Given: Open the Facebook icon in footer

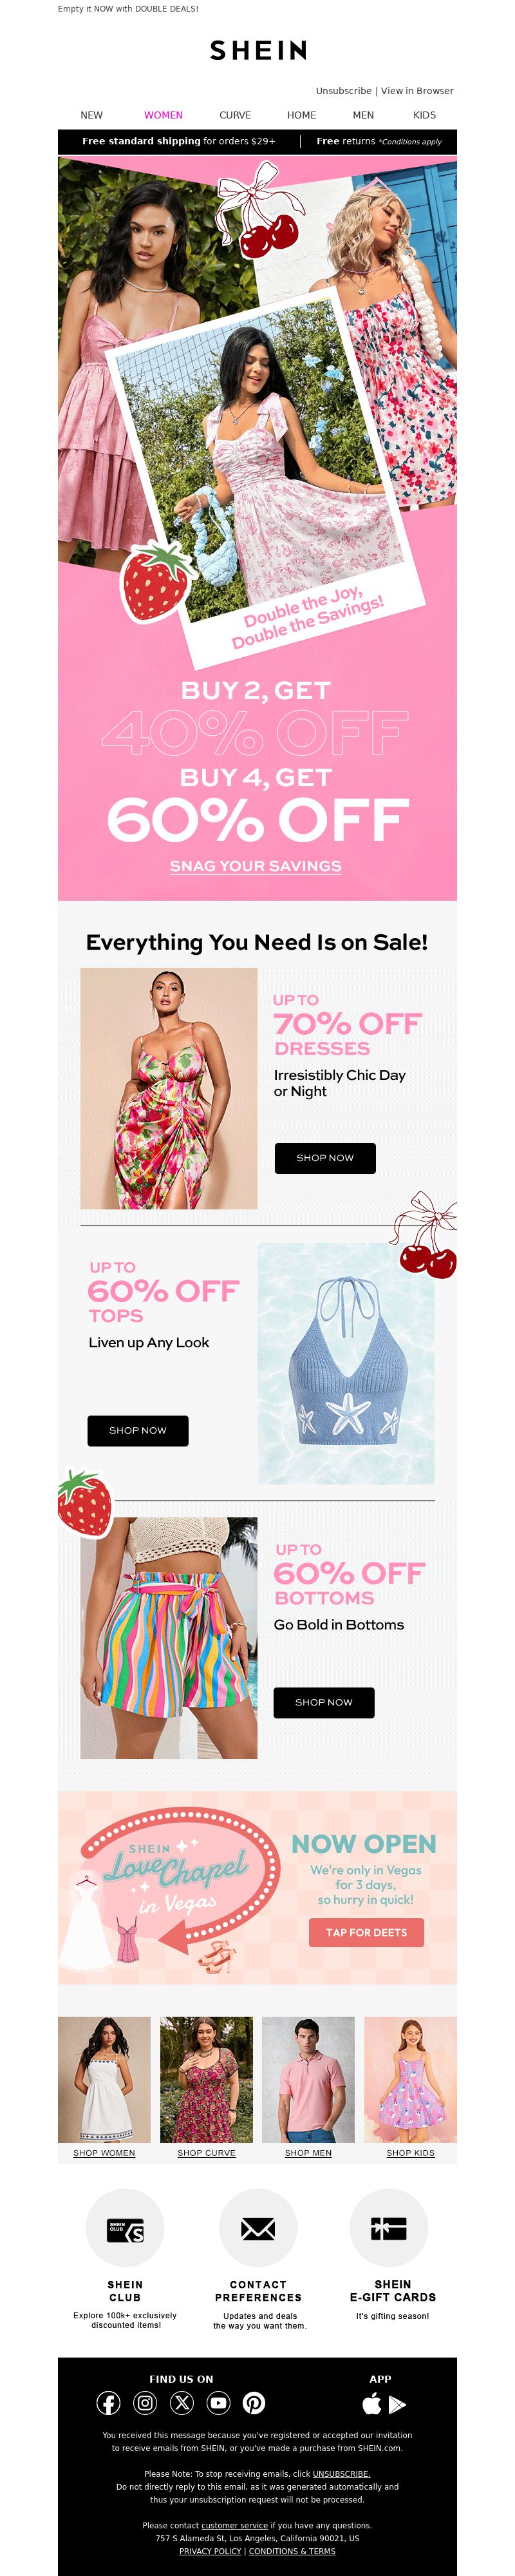Looking at the screenshot, I should 108,2403.
